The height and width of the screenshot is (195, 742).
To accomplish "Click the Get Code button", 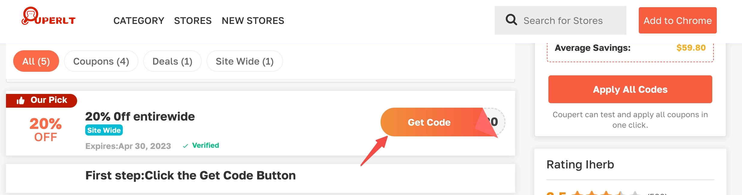I will tap(429, 122).
